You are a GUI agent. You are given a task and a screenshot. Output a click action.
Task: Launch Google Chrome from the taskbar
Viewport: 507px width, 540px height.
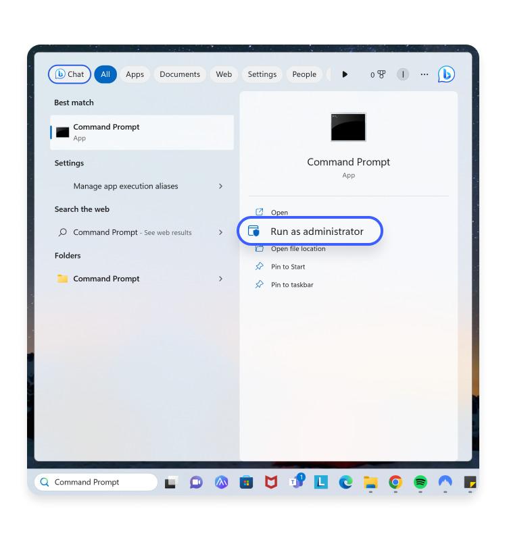[395, 483]
